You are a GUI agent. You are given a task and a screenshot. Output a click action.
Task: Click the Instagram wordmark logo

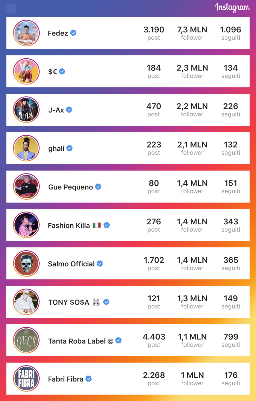coord(232,7)
